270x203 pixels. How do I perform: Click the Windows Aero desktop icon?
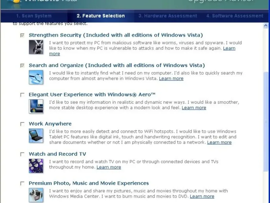click(x=36, y=106)
